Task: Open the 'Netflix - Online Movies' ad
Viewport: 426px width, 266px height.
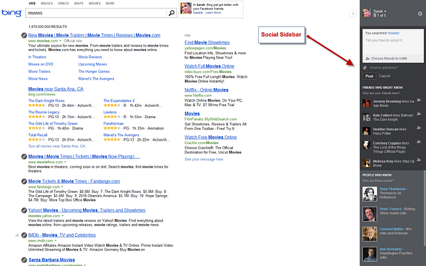Action: click(x=206, y=90)
